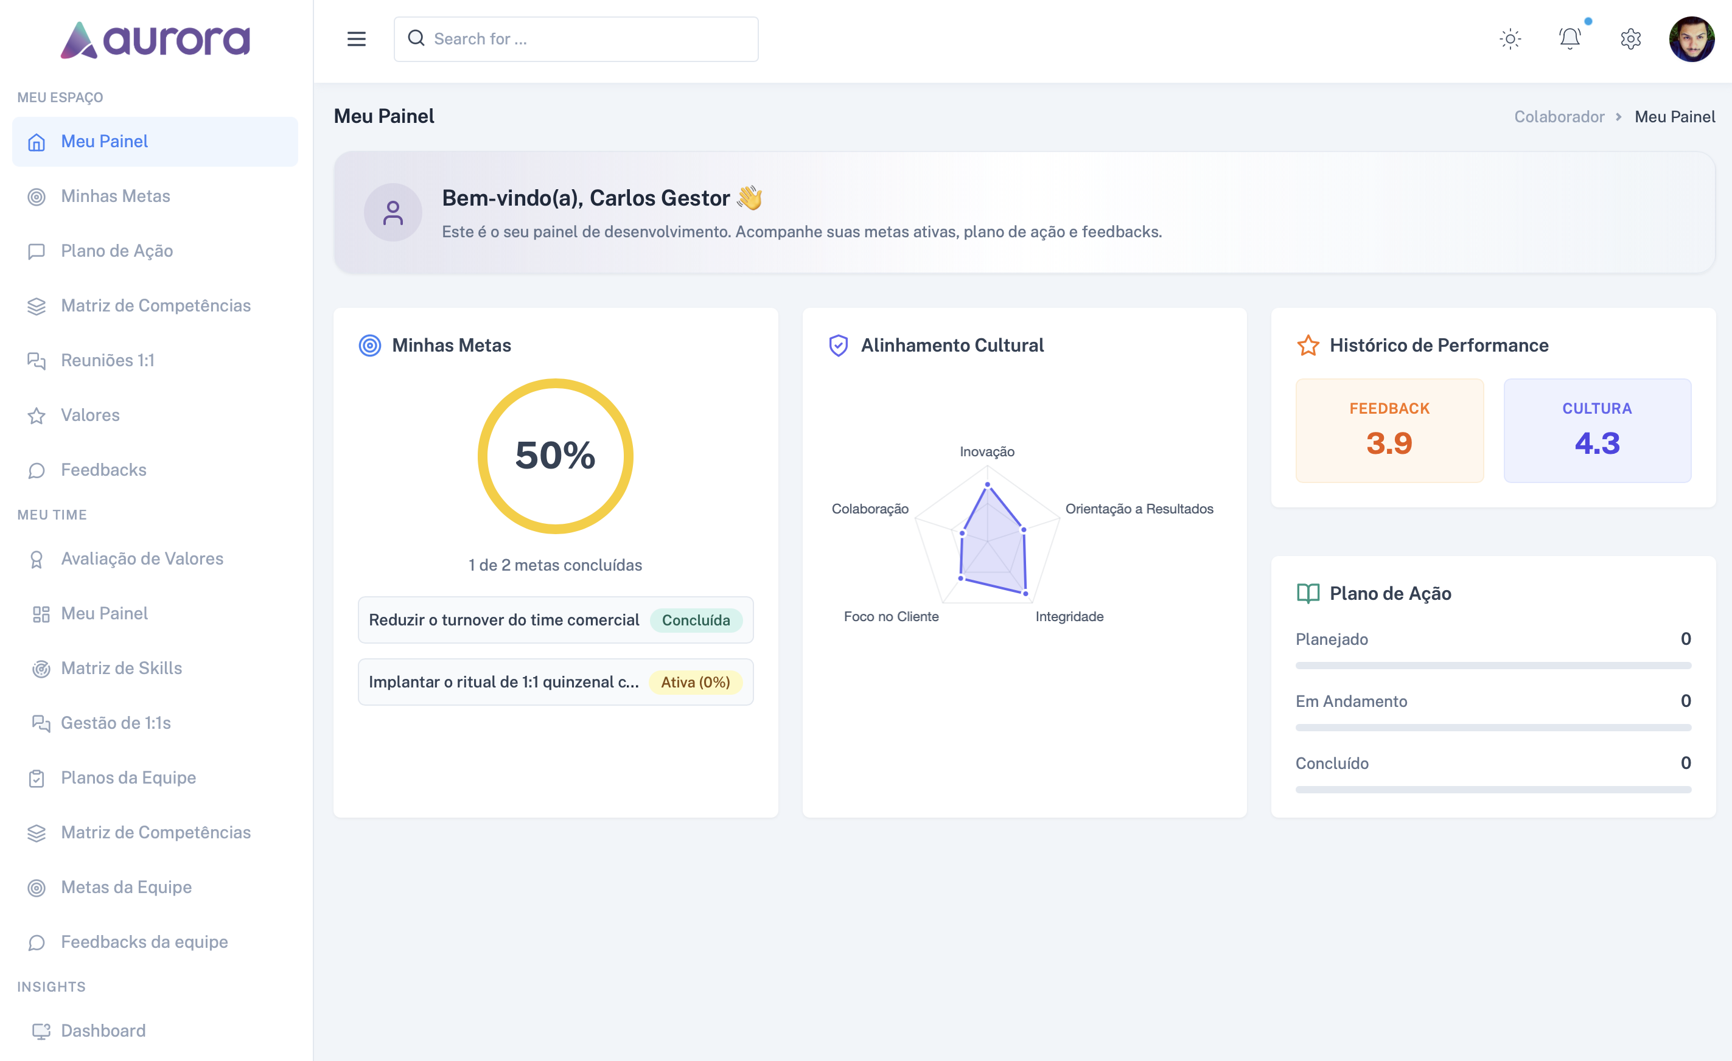This screenshot has height=1061, width=1732.
Task: Click the bubble icon next to Feedbacks
Action: tap(37, 471)
